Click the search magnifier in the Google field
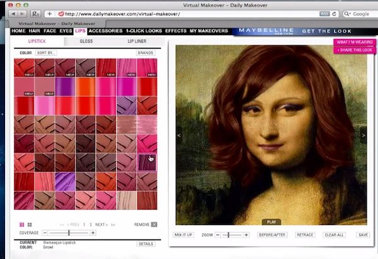 pyautogui.click(x=346, y=14)
